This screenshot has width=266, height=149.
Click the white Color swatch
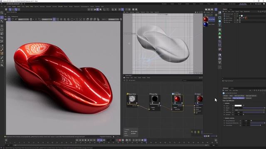pos(238,106)
